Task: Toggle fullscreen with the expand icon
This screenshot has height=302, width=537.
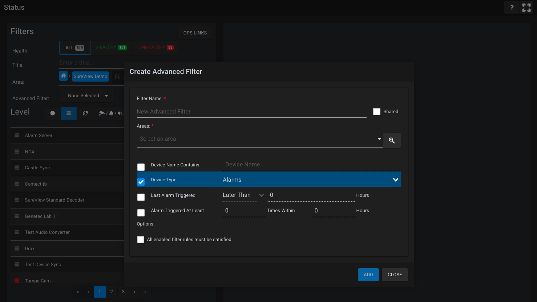Action: point(526,8)
